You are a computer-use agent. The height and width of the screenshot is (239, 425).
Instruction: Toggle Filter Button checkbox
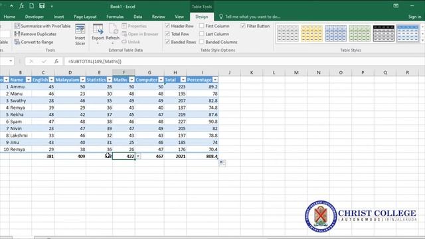(x=243, y=26)
